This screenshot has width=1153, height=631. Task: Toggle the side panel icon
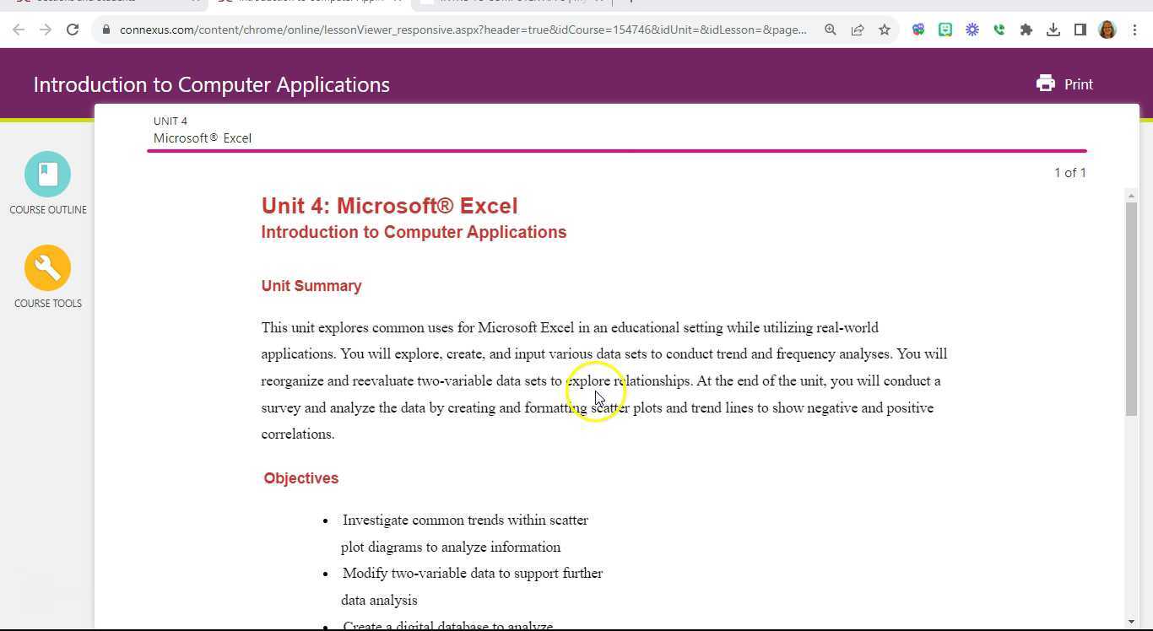[x=1080, y=29]
